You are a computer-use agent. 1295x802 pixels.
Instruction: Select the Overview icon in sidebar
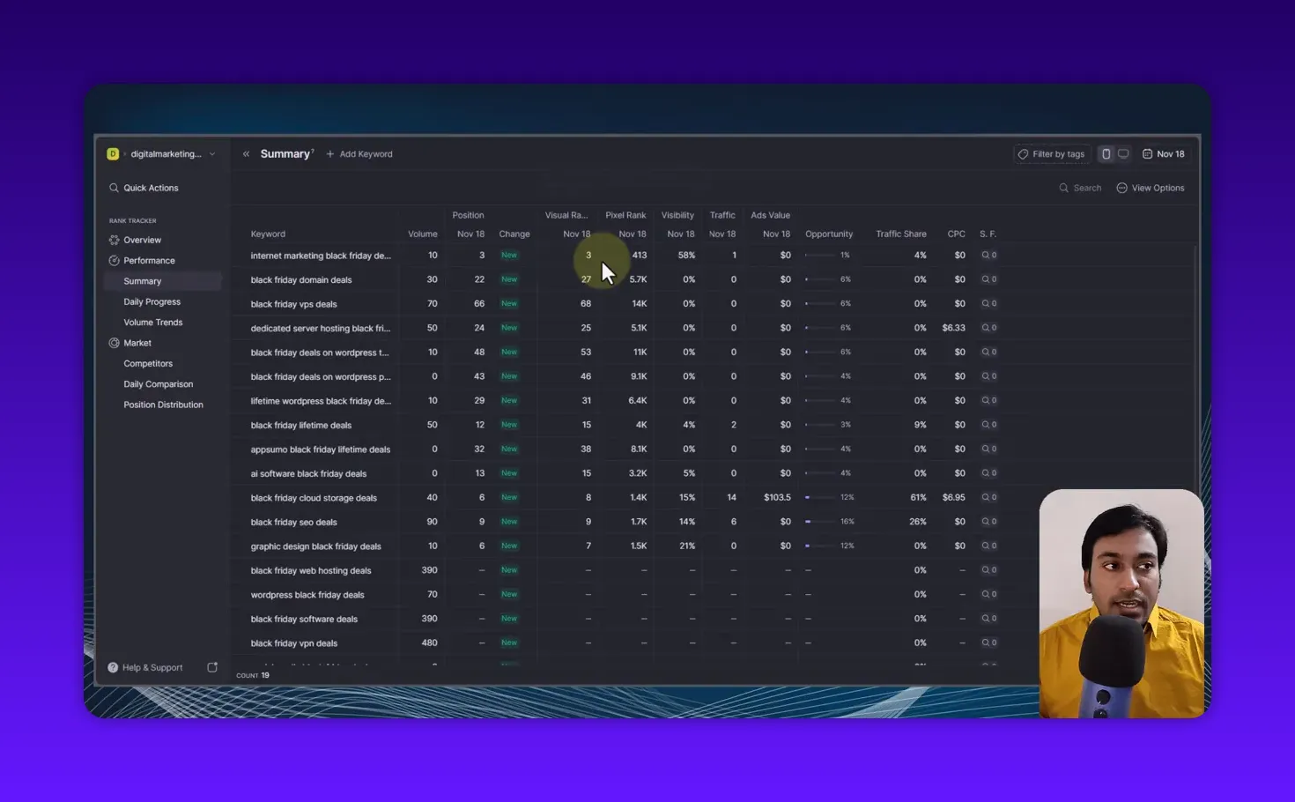click(x=114, y=240)
